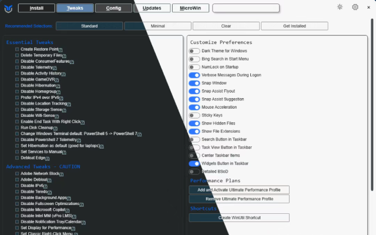The width and height of the screenshot is (376, 235).
Task: Enable Dark Theme for Windows toggle
Action: coord(194,51)
